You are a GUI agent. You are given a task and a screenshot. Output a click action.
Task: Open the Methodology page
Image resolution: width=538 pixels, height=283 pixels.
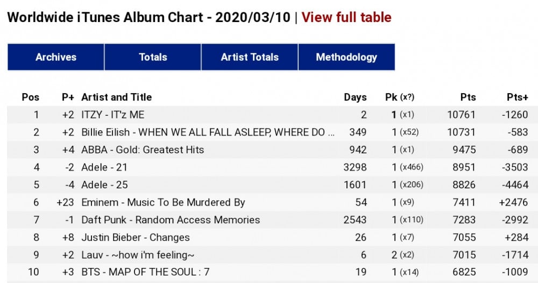(x=346, y=57)
